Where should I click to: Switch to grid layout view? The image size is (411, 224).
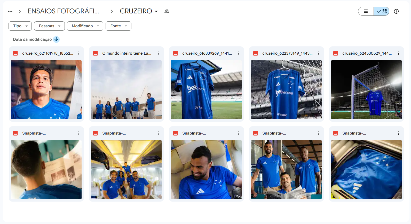coord(382,11)
